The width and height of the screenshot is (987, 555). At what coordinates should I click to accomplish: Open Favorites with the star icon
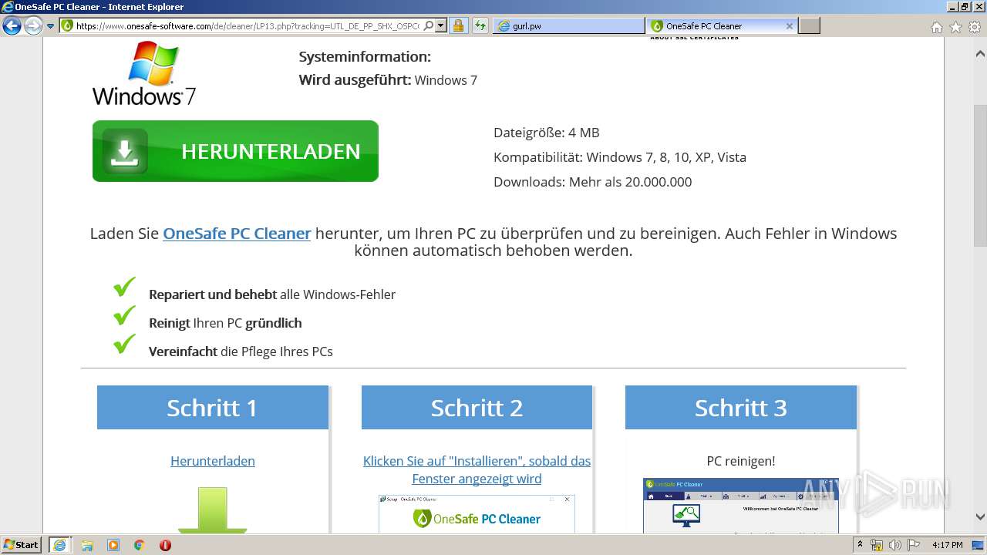pos(955,27)
